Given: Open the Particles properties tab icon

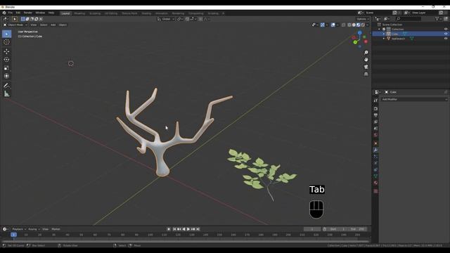Looking at the screenshot, I should [375, 157].
